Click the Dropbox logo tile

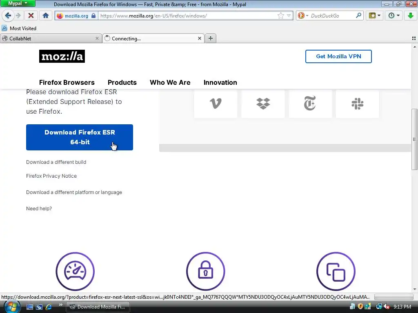[x=263, y=104]
